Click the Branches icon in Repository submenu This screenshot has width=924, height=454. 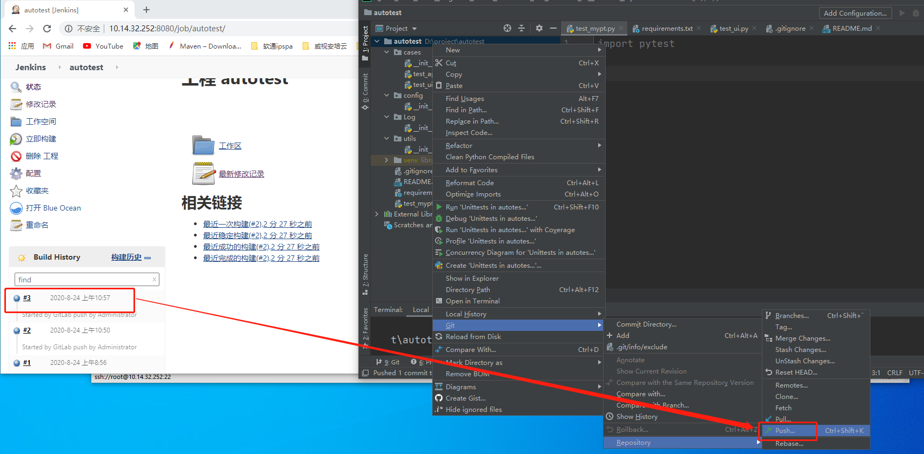coord(768,315)
